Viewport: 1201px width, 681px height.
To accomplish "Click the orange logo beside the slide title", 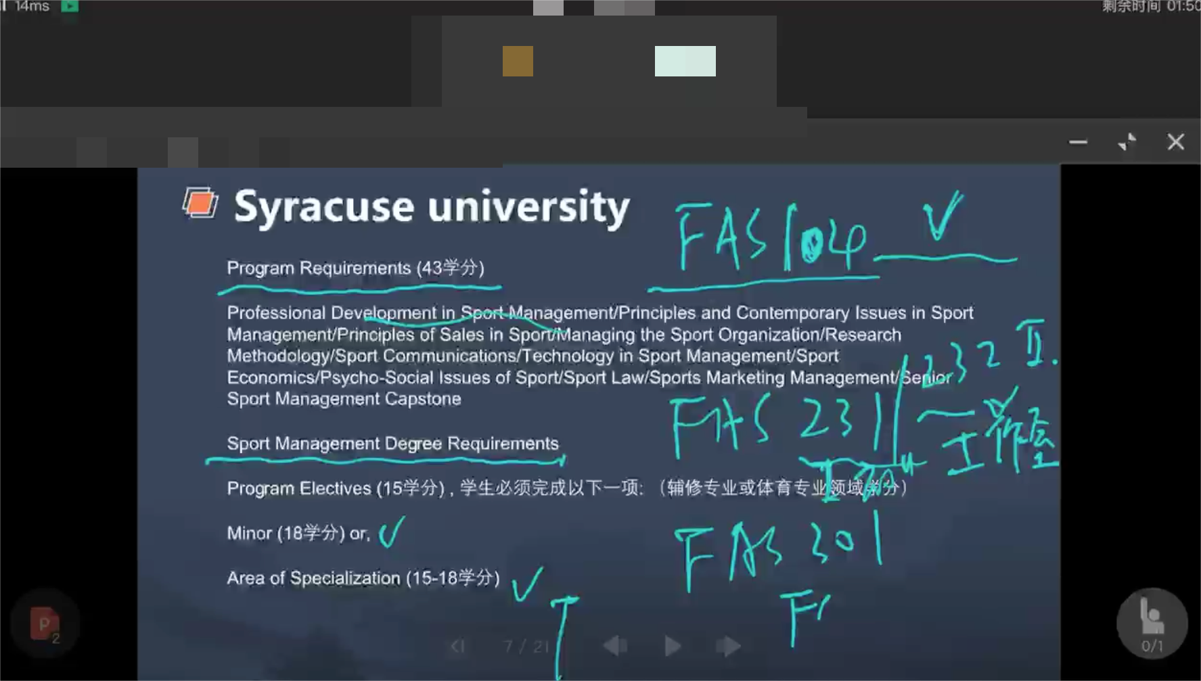I will (200, 203).
